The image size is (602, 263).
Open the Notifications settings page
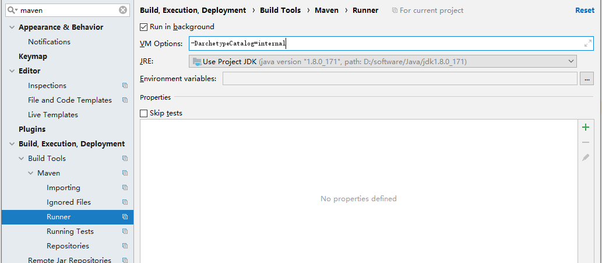[49, 42]
